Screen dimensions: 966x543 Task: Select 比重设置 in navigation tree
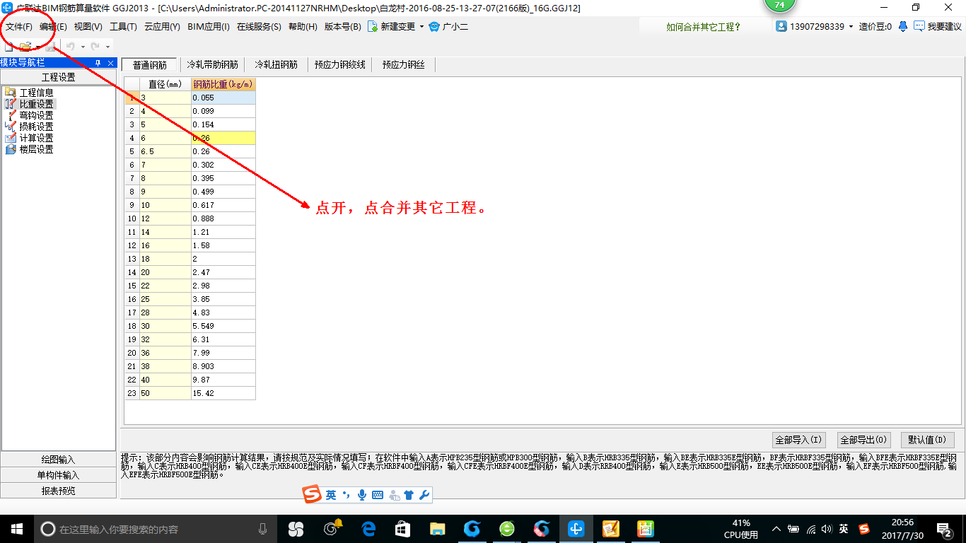36,104
